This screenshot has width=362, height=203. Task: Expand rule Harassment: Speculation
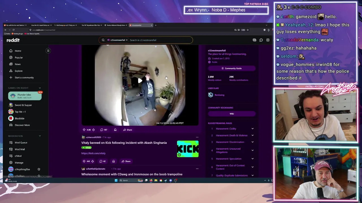253,159
